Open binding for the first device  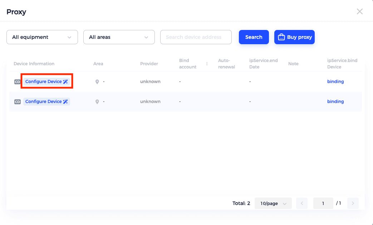point(335,81)
